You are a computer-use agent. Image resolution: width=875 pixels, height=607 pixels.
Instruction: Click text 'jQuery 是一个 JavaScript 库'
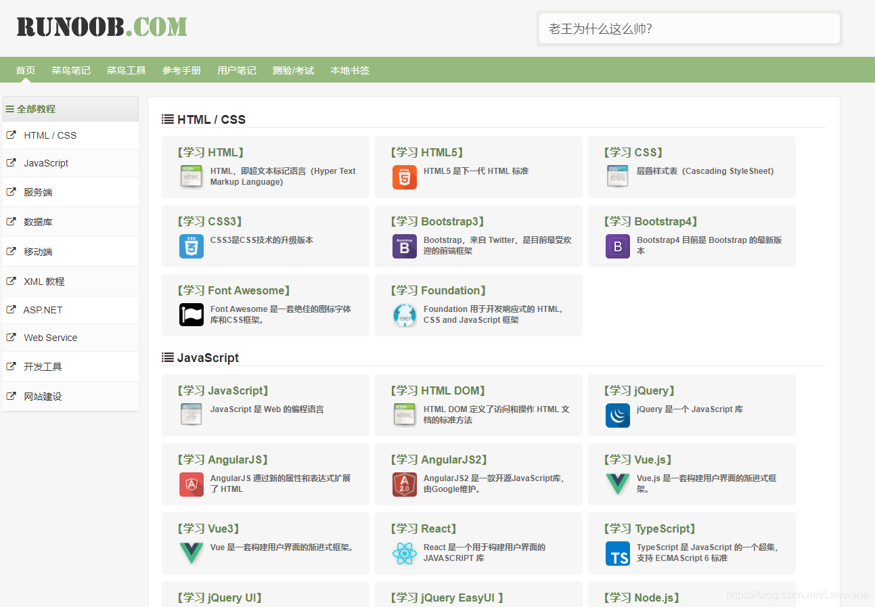690,409
